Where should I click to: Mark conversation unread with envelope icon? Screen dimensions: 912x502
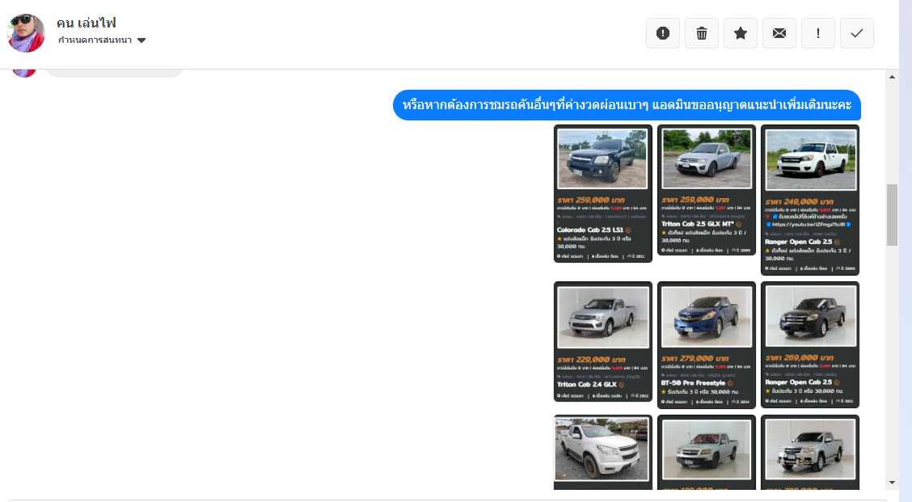[779, 33]
